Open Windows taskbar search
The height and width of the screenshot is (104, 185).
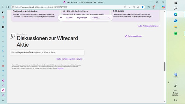click(x=175, y=8)
